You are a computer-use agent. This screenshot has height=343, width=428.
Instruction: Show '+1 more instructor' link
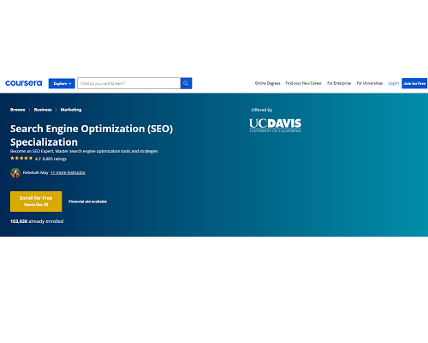(x=68, y=172)
